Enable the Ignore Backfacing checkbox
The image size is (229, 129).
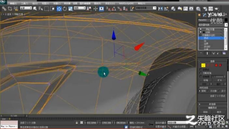[x=201, y=73]
